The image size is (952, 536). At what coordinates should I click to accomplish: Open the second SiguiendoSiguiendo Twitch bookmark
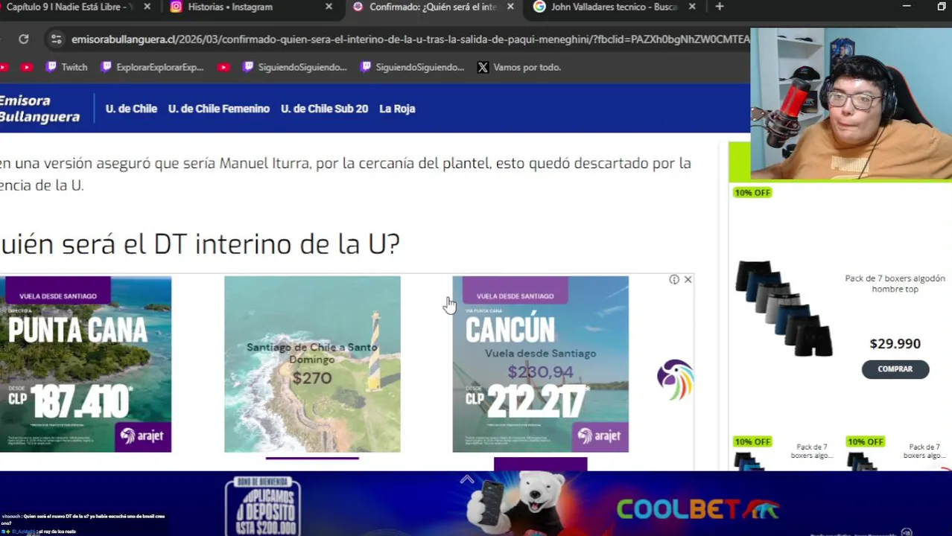click(x=412, y=67)
